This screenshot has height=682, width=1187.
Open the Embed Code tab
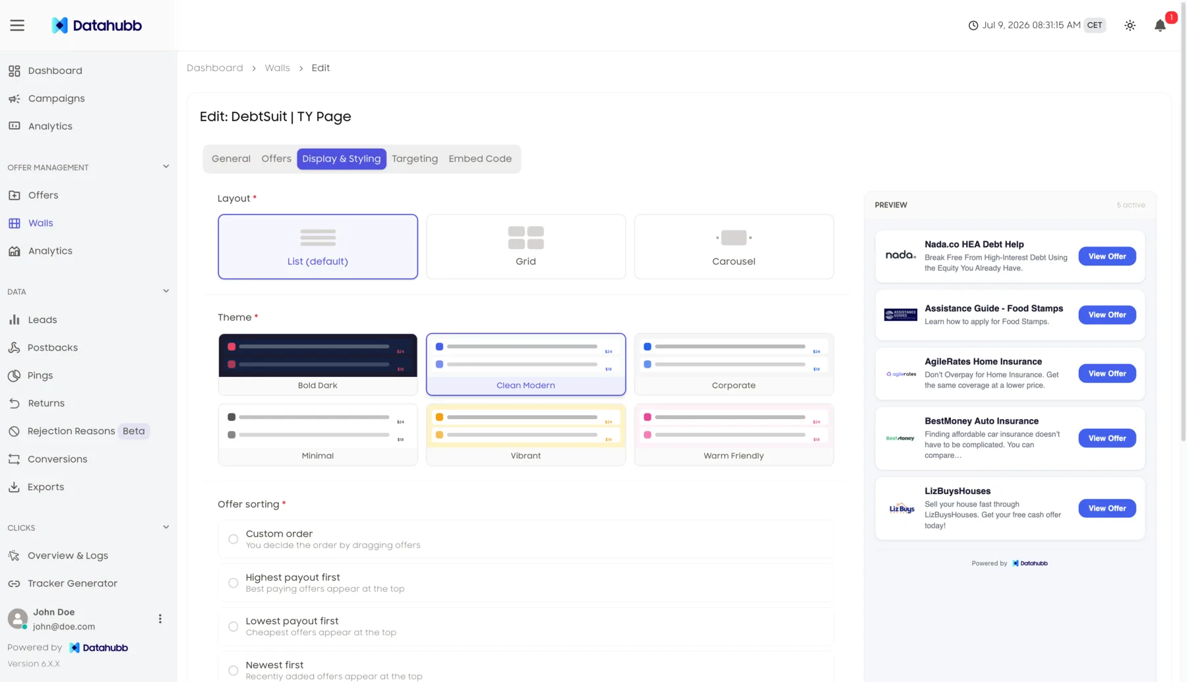pyautogui.click(x=480, y=159)
